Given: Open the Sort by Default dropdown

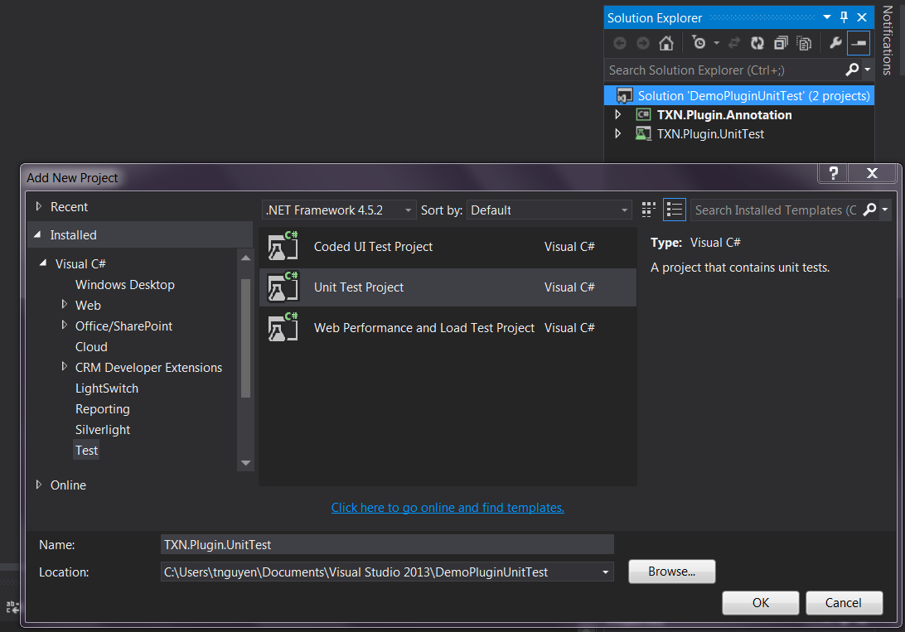Looking at the screenshot, I should tap(549, 210).
